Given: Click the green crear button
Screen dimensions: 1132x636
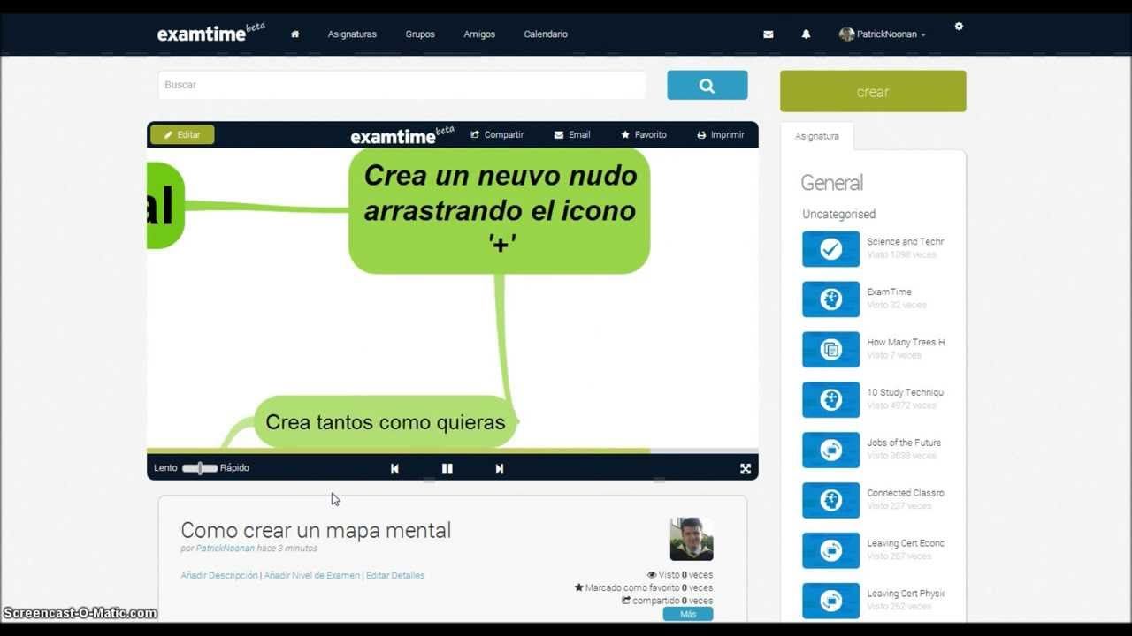Looking at the screenshot, I should pos(873,92).
